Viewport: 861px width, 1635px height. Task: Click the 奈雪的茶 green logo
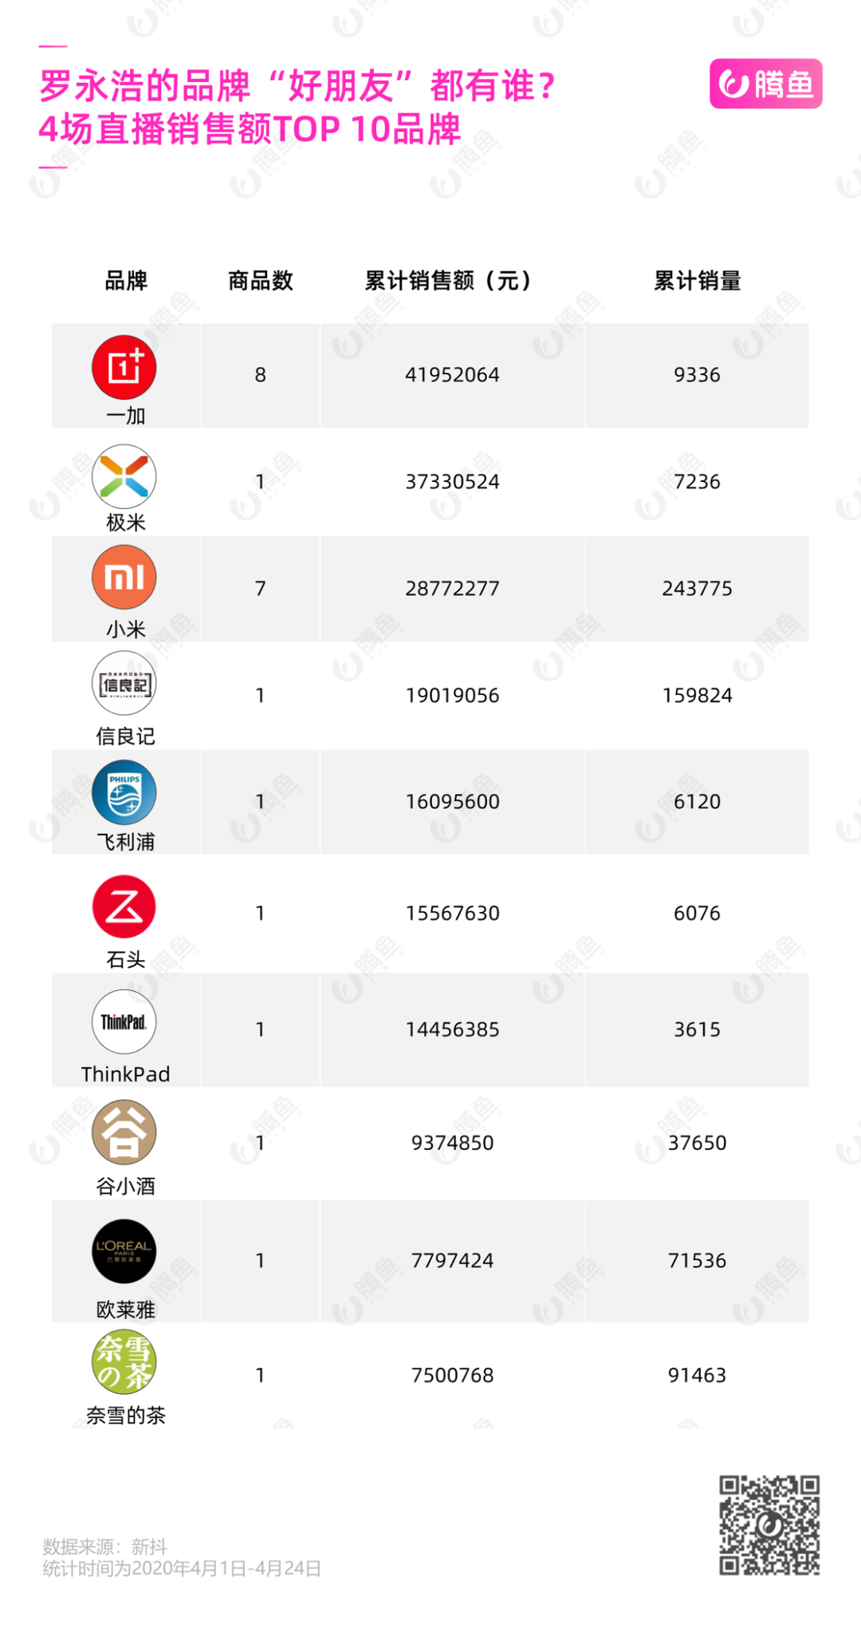point(124,1362)
